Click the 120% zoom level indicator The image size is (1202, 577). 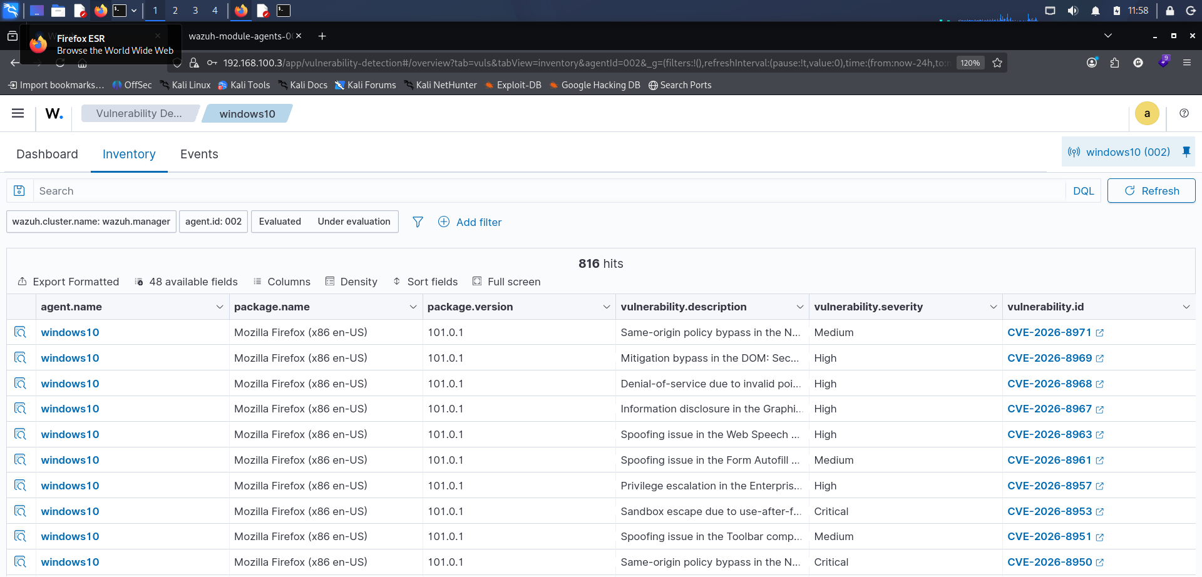coord(970,63)
